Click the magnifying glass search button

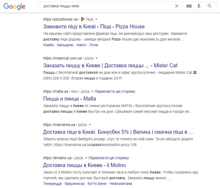[210, 6]
